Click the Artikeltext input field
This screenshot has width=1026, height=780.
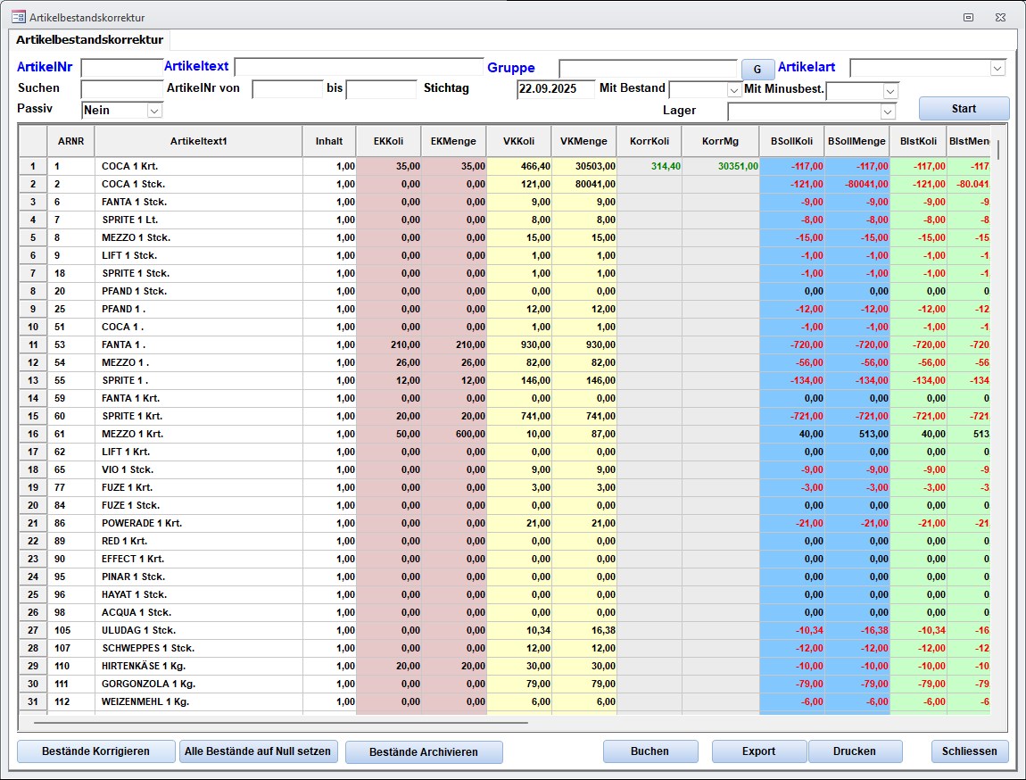358,68
